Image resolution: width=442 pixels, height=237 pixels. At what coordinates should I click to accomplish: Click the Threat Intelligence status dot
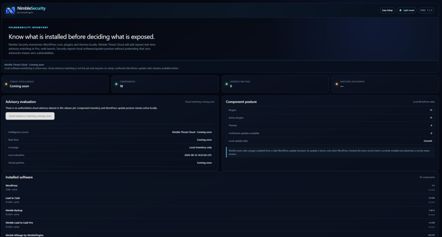click(x=6, y=84)
